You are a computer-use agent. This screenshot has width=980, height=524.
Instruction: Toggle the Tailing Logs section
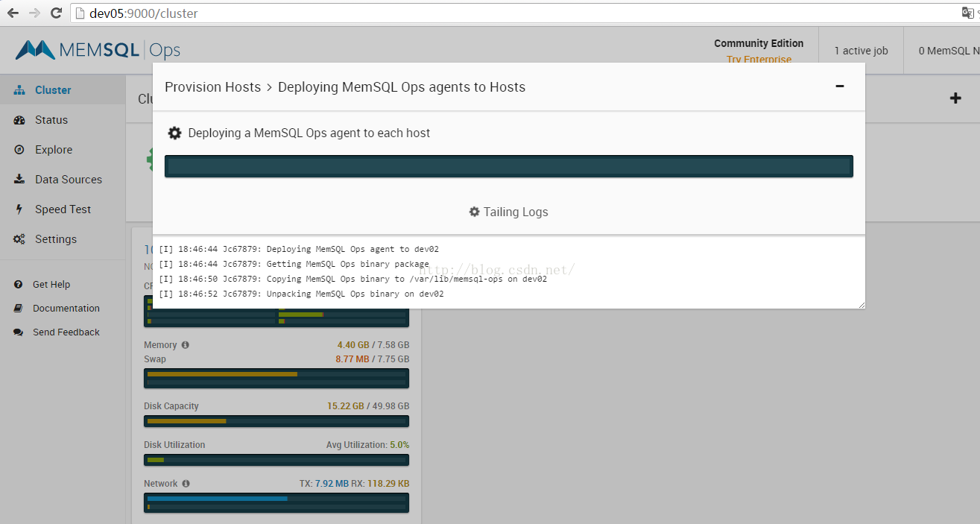pos(509,212)
